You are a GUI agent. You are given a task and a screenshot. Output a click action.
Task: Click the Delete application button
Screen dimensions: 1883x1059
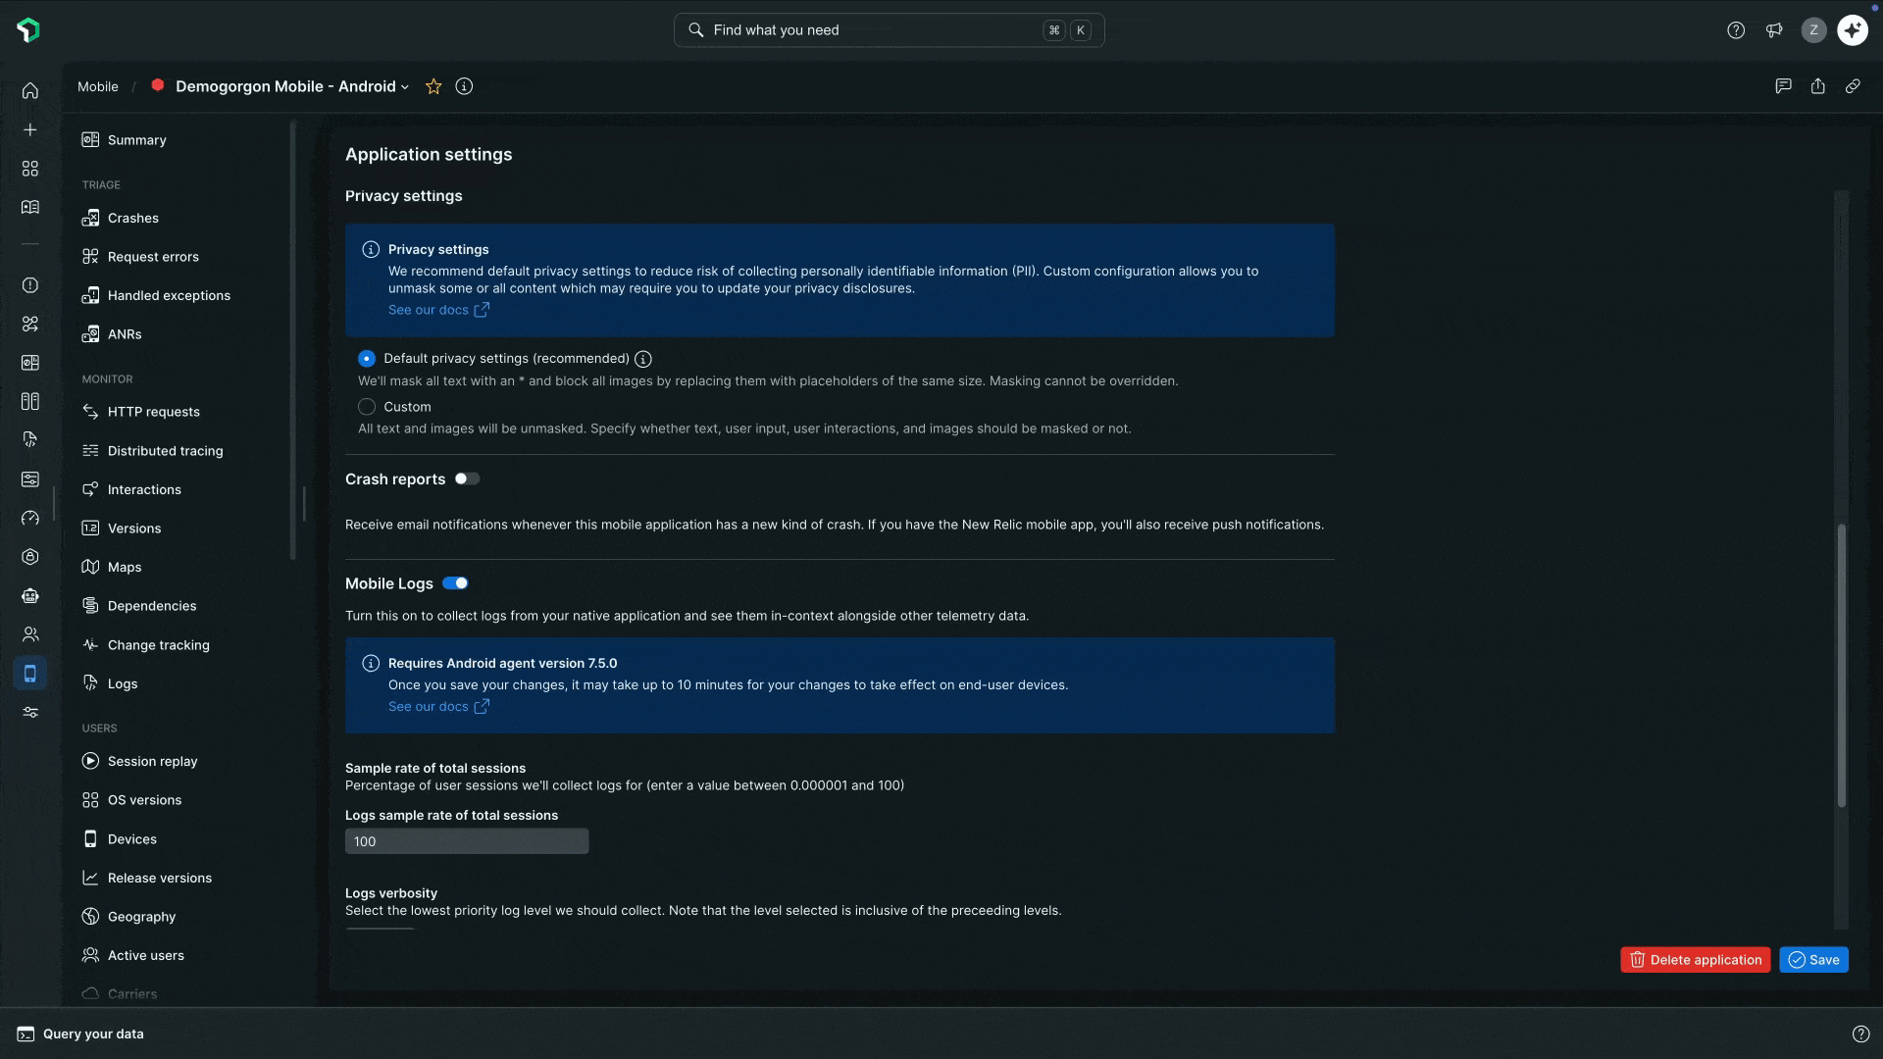click(1695, 960)
